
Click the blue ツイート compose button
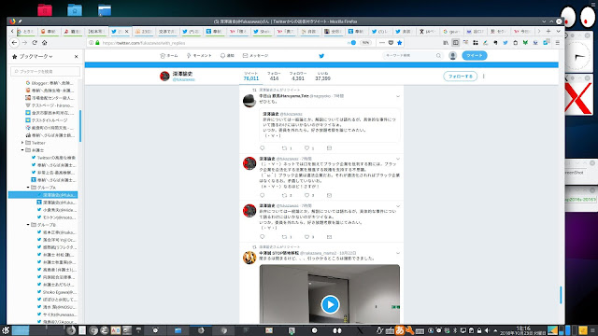[x=475, y=56]
